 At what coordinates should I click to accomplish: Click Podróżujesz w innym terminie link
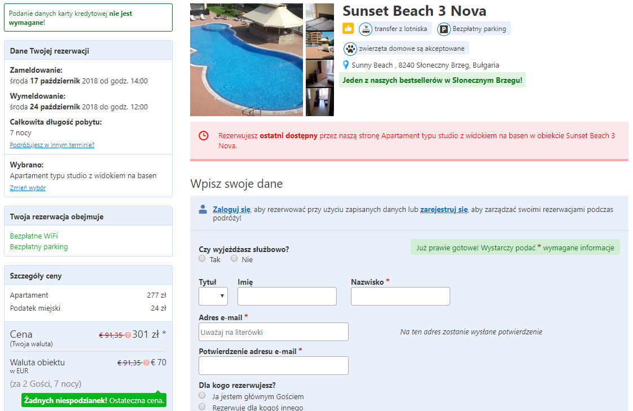coord(52,145)
